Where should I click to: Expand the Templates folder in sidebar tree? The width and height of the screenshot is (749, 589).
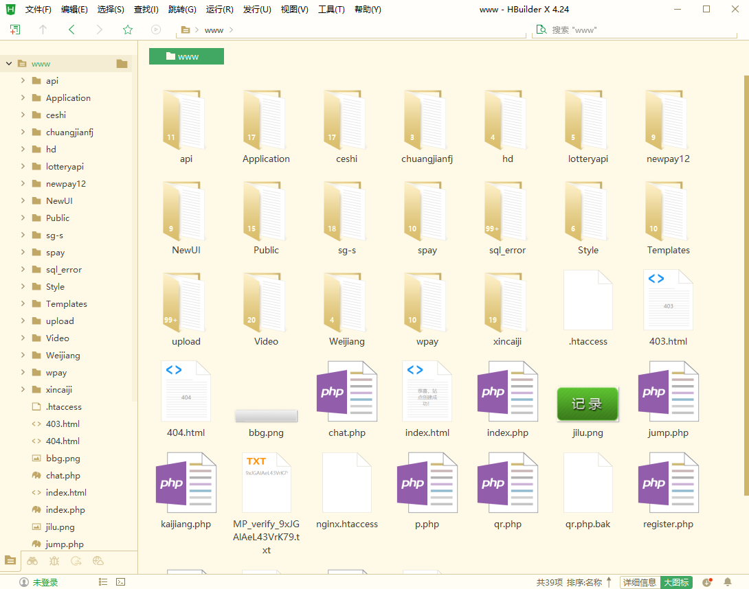pyautogui.click(x=23, y=304)
